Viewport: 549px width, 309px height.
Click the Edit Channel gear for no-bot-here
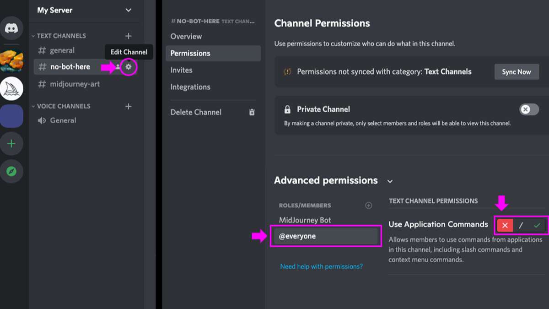(x=129, y=66)
